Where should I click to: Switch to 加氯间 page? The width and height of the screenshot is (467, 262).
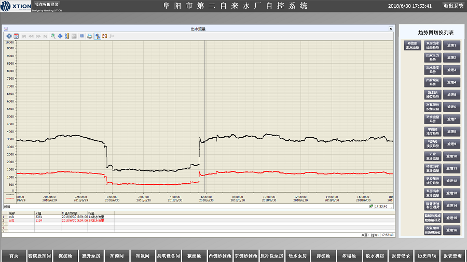click(143, 256)
